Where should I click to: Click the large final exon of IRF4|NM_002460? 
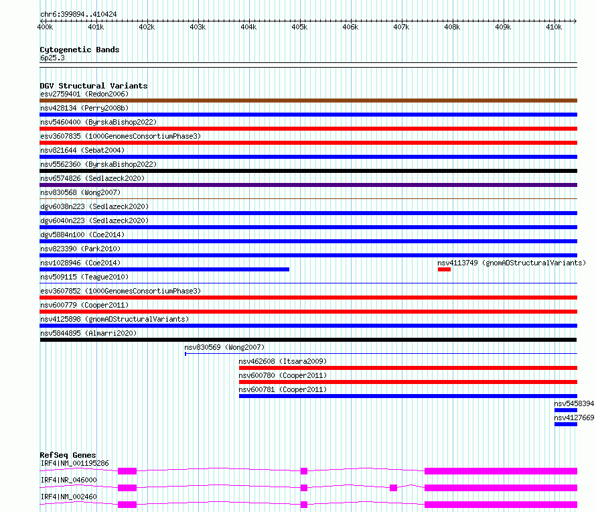(501, 505)
